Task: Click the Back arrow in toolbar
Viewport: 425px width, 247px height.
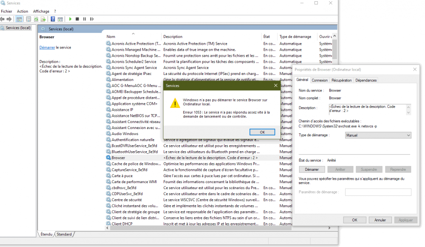Action: (x=3, y=19)
